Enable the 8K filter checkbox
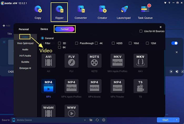This screenshot has height=124, width=184. coord(59,47)
